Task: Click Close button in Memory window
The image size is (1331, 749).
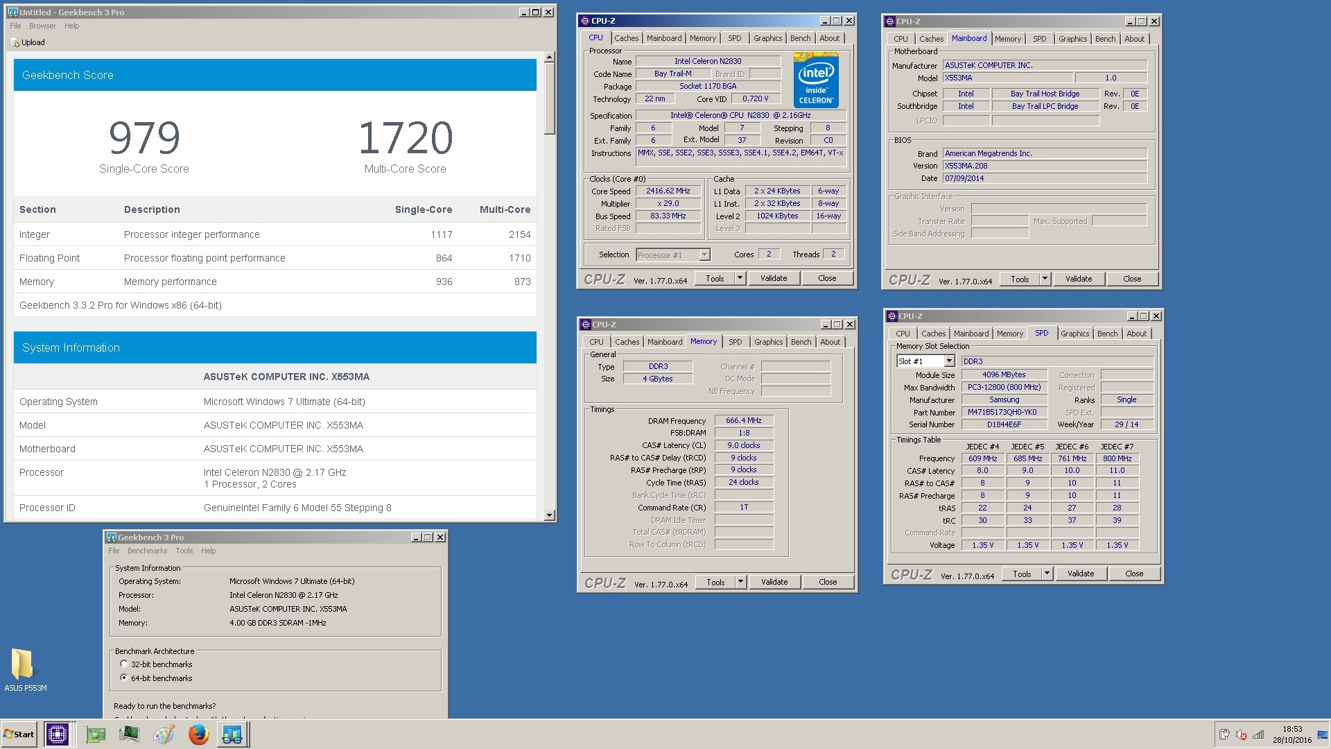Action: [x=828, y=582]
